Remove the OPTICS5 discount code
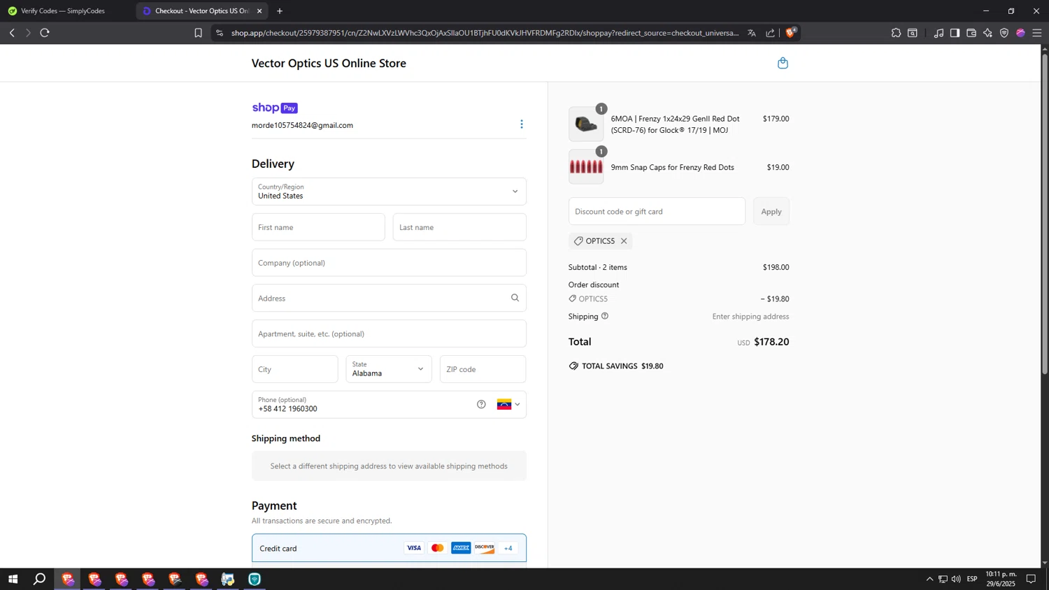 click(x=624, y=240)
